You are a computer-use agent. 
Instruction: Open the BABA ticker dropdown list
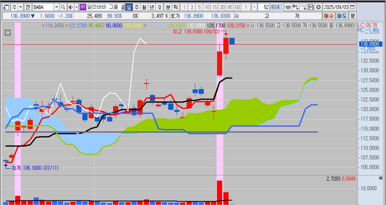click(56, 7)
